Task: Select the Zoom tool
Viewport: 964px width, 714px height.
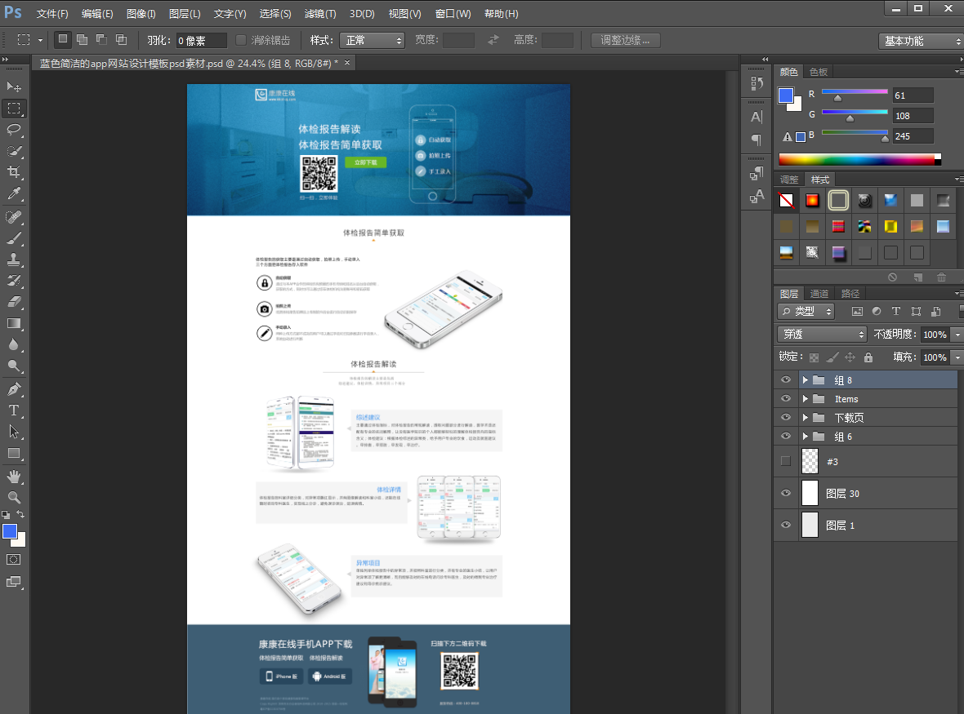Action: (x=14, y=497)
